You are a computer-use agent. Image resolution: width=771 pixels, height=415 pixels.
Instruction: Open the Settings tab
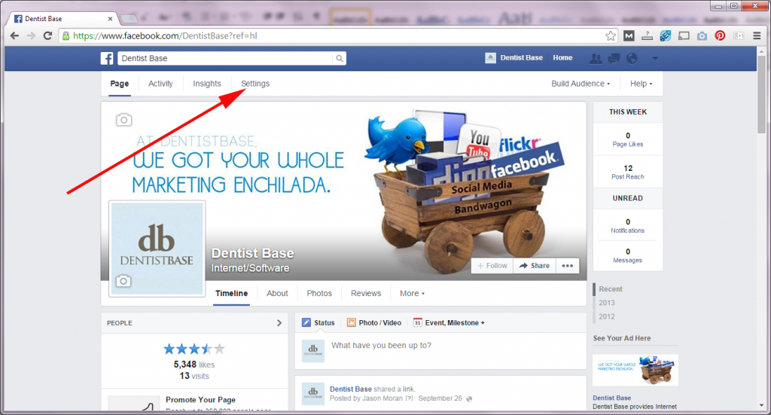(x=255, y=84)
